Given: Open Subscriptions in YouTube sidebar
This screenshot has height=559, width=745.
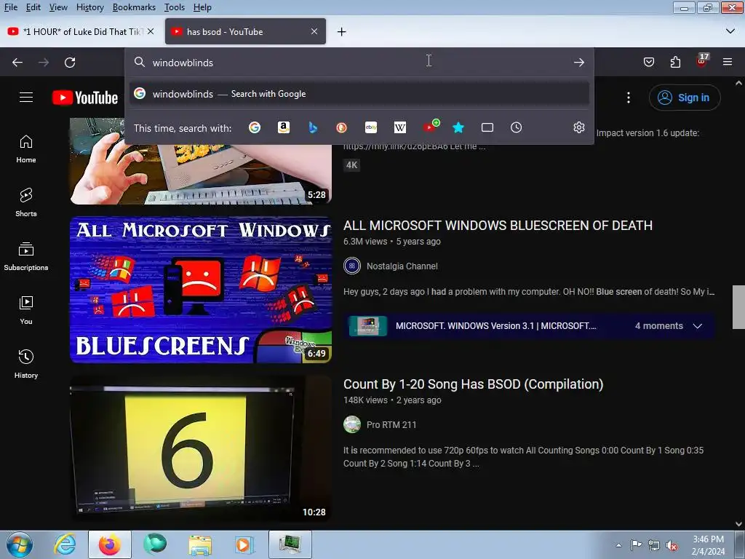Looking at the screenshot, I should click(26, 257).
